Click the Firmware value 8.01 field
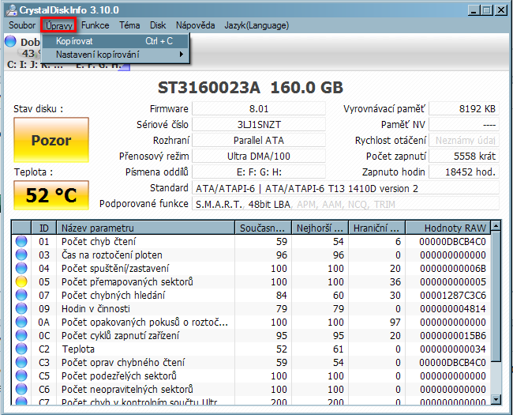Image resolution: width=513 pixels, height=415 pixels. coord(258,108)
